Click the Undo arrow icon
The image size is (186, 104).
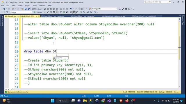[71, 9]
